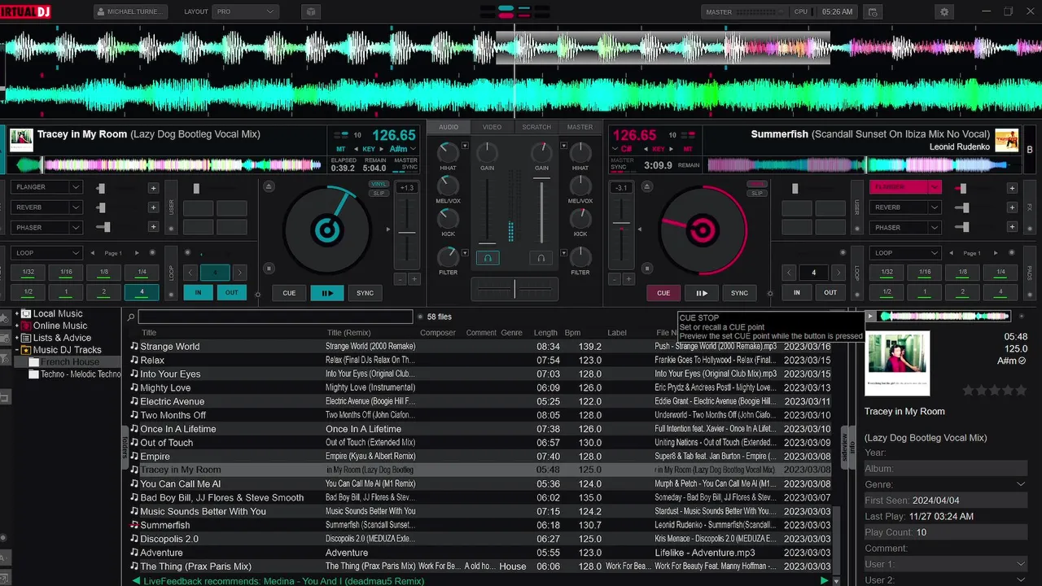Click left deck play/pause button
The height and width of the screenshot is (586, 1042).
click(327, 293)
